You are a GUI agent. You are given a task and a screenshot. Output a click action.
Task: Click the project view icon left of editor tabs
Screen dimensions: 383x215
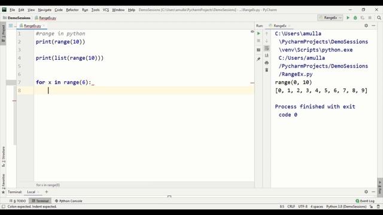(11, 26)
